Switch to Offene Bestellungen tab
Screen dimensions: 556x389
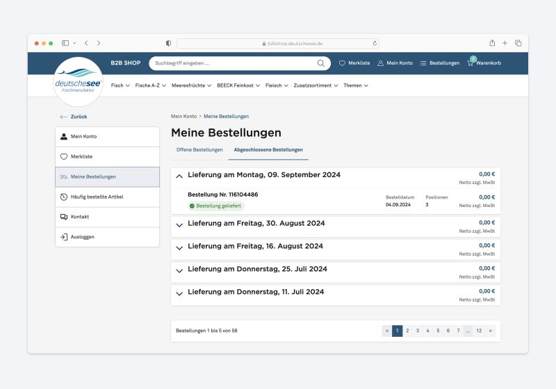[x=199, y=150]
